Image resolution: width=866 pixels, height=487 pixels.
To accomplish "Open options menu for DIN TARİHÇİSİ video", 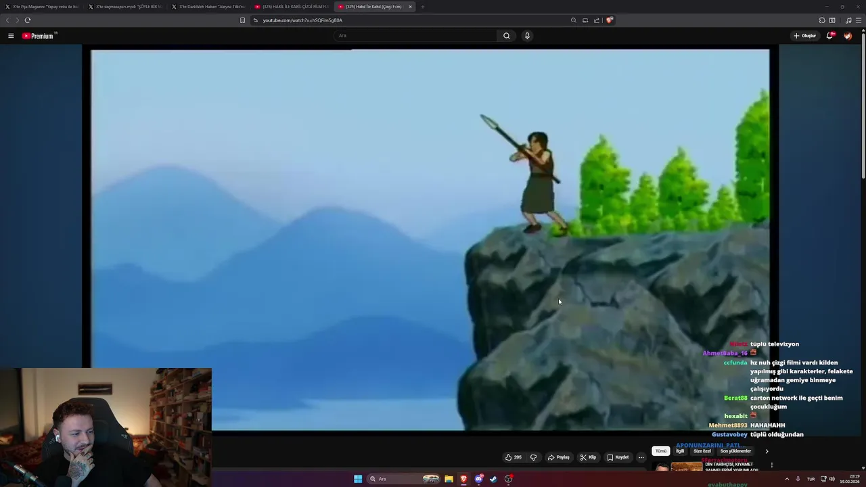I will [x=771, y=465].
